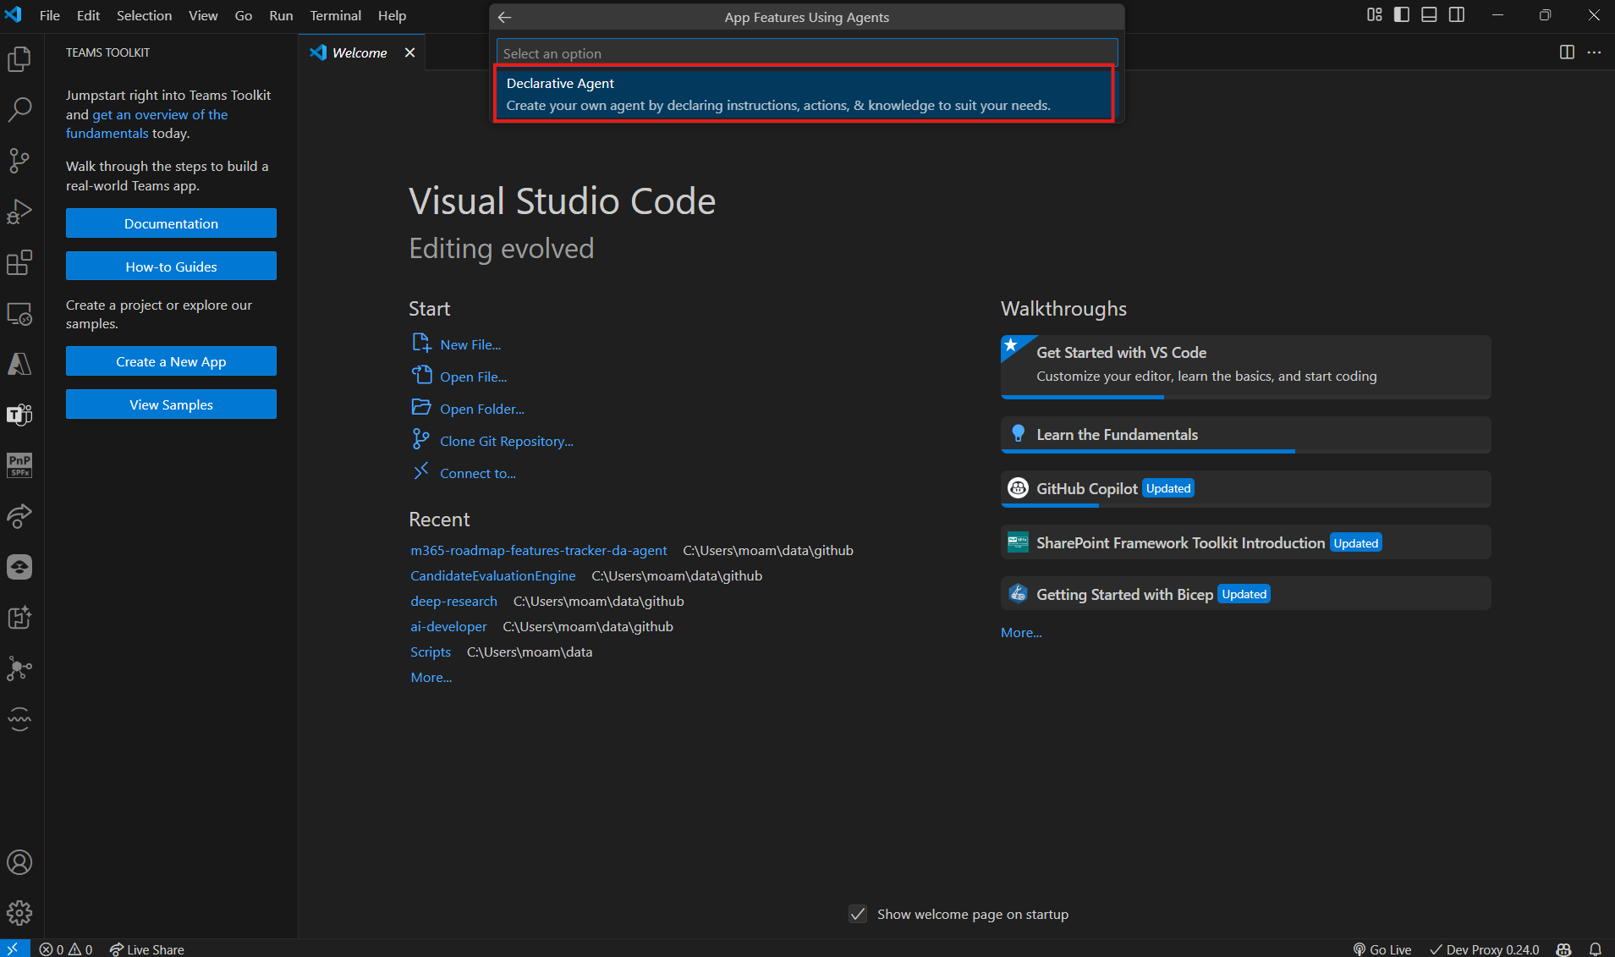Click Open Folder... link
Viewport: 1615px width, 957px height.
coord(482,409)
